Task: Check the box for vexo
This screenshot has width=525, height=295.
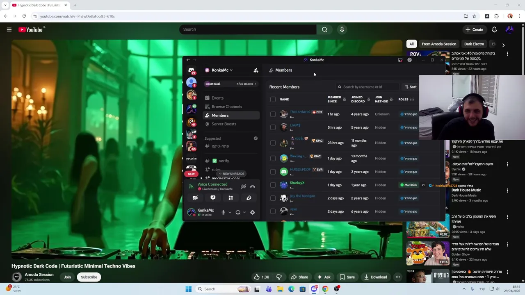Action: [x=273, y=211]
